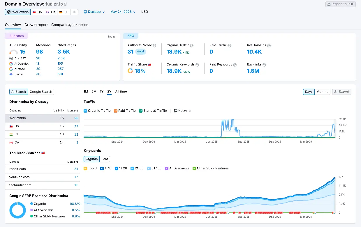This screenshot has height=227, width=361.
Task: Click the techradar.com cited source row
Action: [x=42, y=185]
